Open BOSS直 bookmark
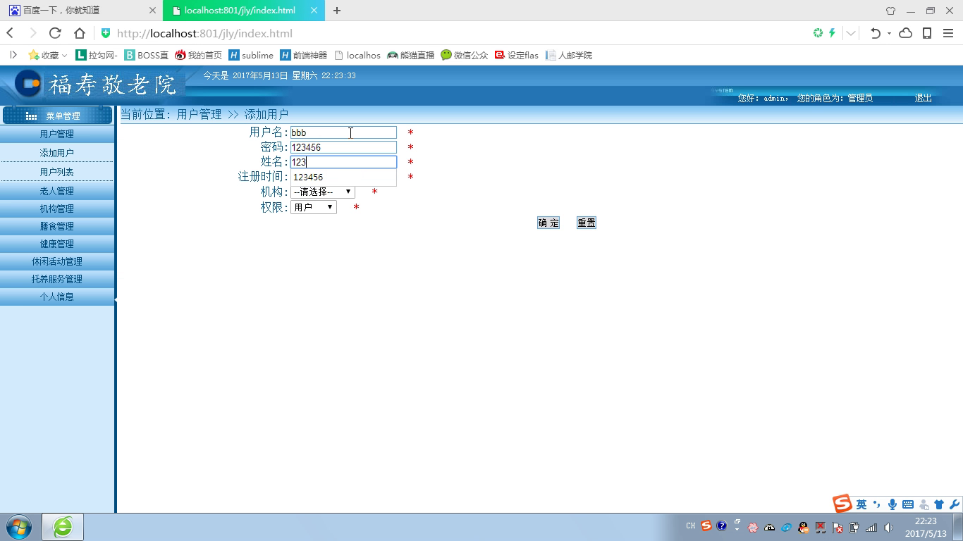Image resolution: width=963 pixels, height=541 pixels. point(147,55)
